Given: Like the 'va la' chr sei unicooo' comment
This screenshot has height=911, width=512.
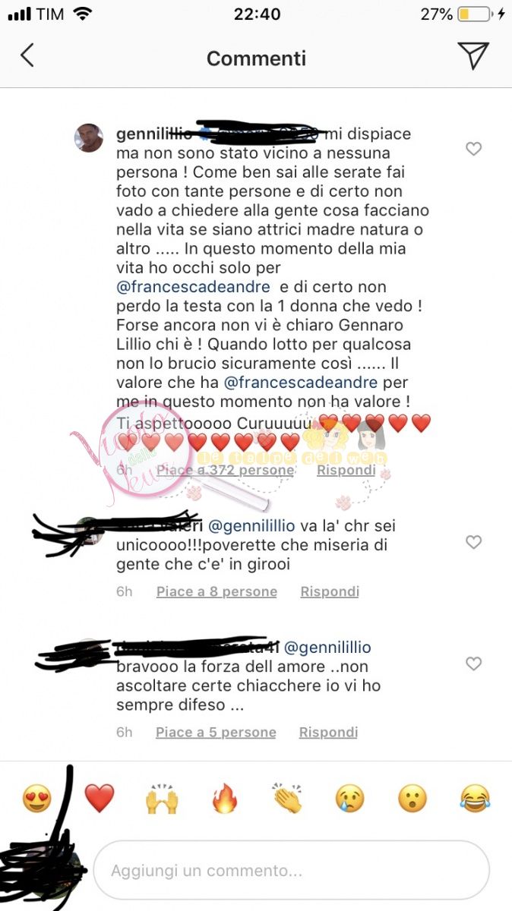Looking at the screenshot, I should (x=473, y=541).
